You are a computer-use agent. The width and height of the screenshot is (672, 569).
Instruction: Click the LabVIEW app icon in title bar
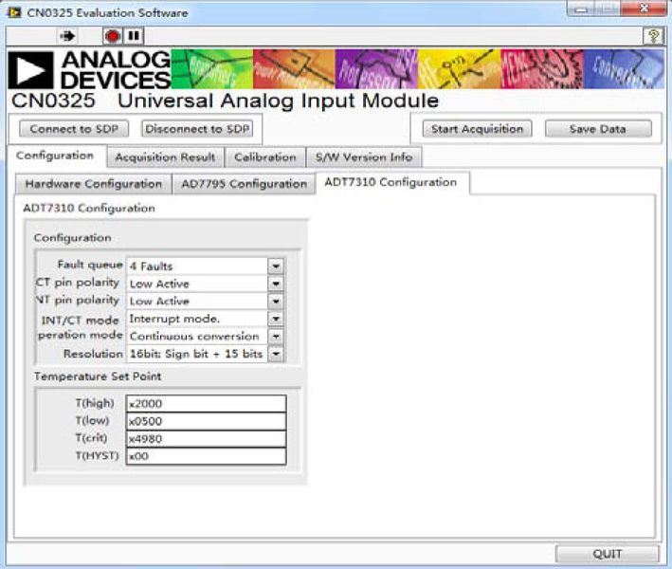pyautogui.click(x=14, y=12)
